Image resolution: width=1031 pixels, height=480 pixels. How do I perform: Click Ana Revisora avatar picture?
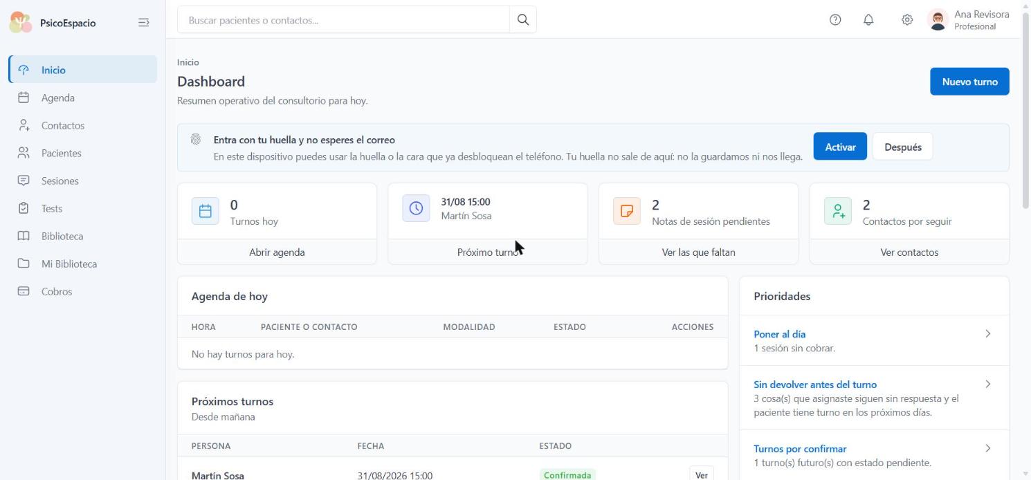[x=938, y=20]
